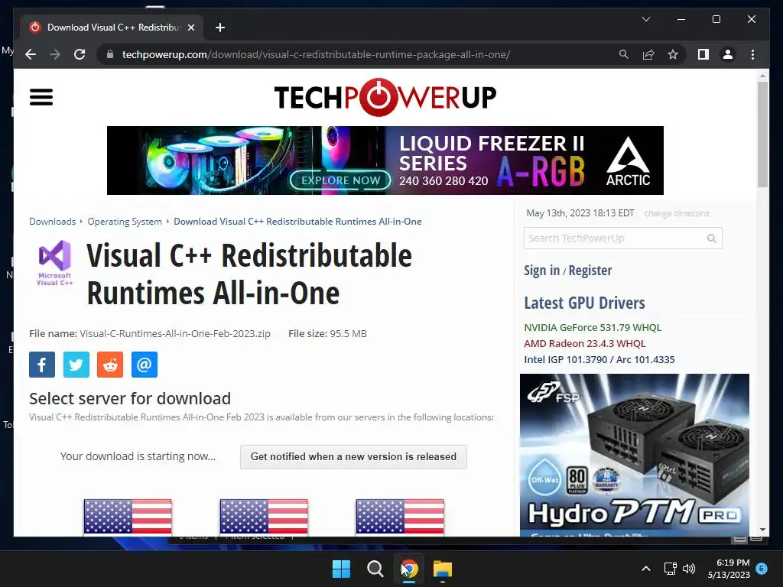Share on Twitter
This screenshot has height=587, width=783.
76,365
